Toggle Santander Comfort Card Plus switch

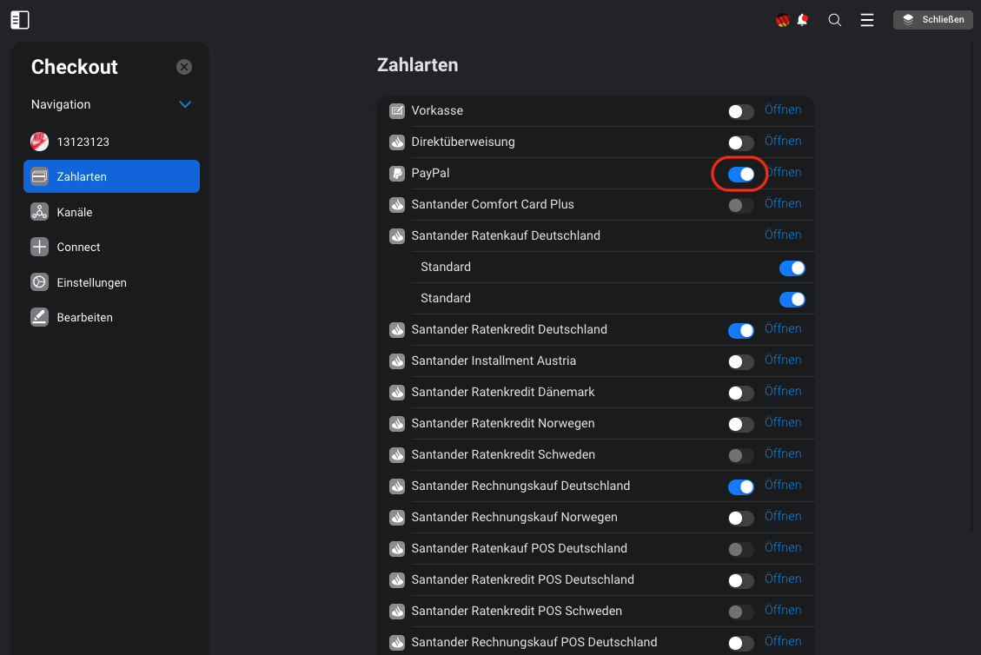point(741,206)
